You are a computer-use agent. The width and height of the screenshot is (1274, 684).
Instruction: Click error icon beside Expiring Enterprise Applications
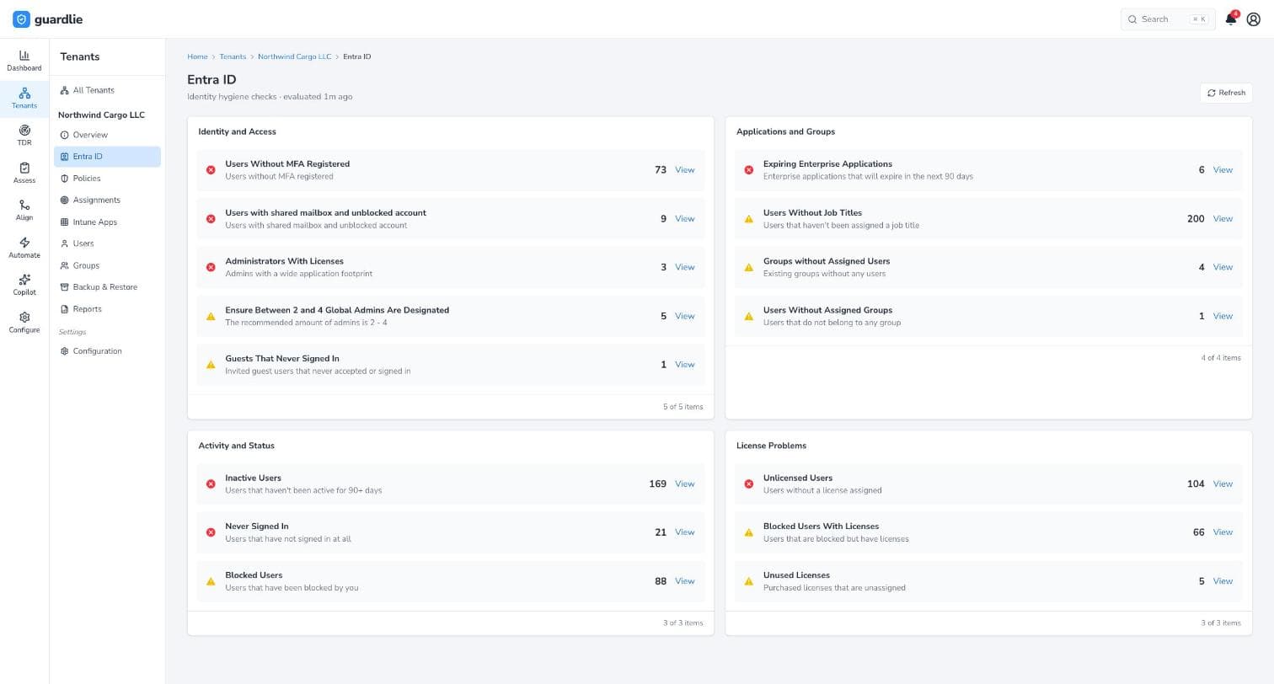748,170
